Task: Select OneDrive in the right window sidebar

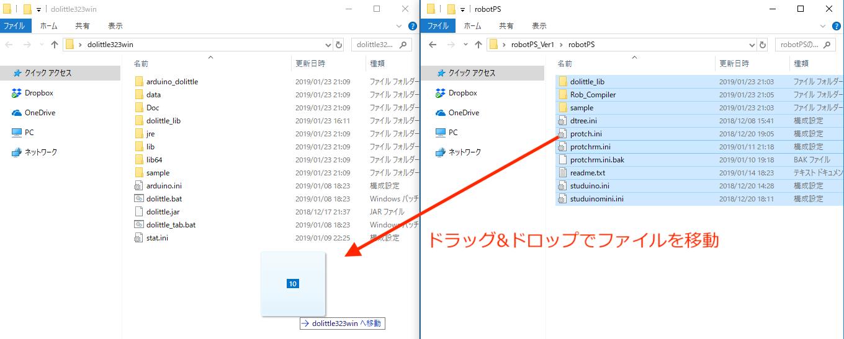Action: coord(462,113)
